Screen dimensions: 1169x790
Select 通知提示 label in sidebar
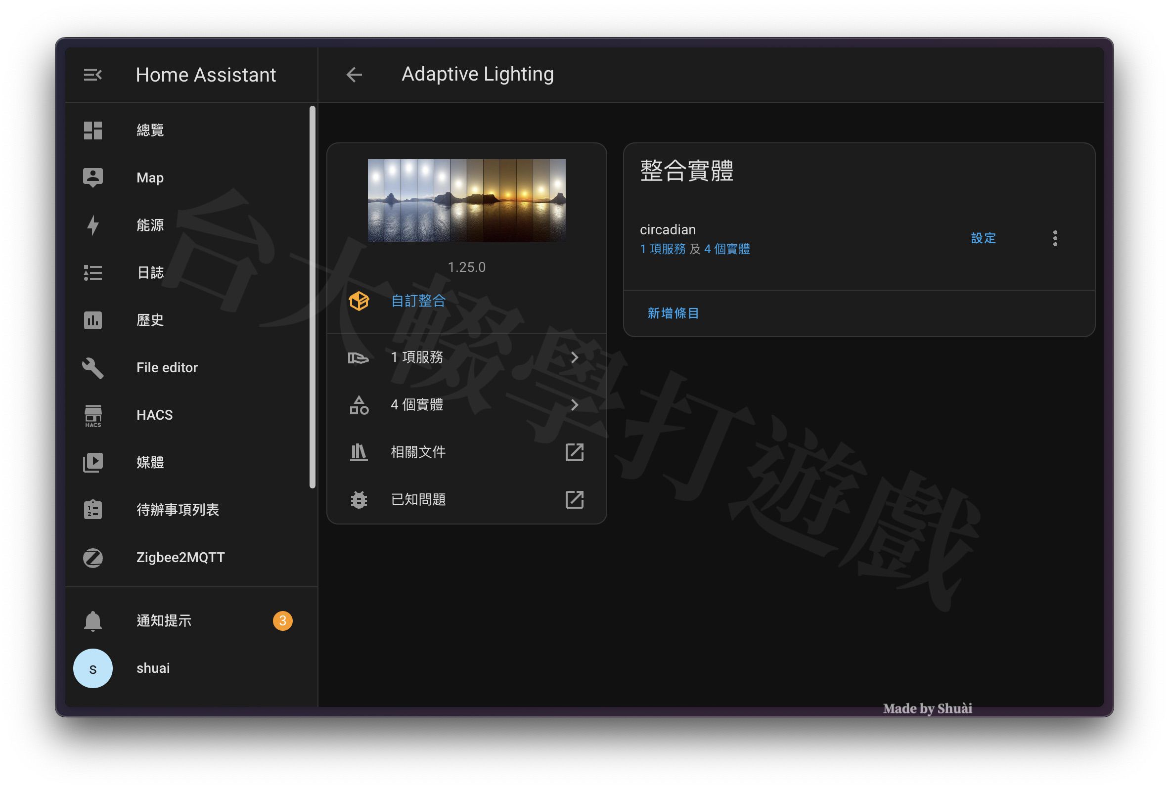click(164, 621)
